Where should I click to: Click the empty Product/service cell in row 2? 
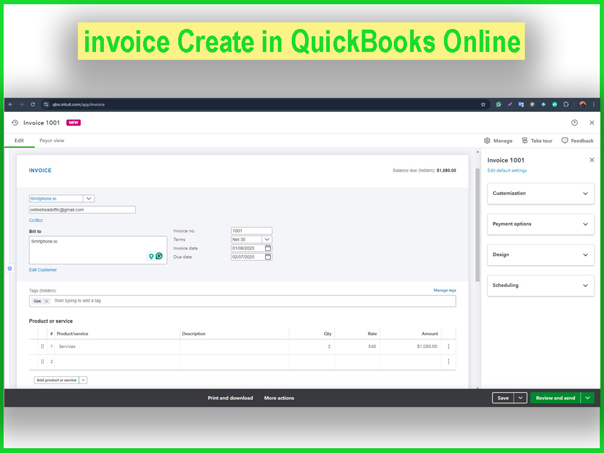click(x=118, y=362)
